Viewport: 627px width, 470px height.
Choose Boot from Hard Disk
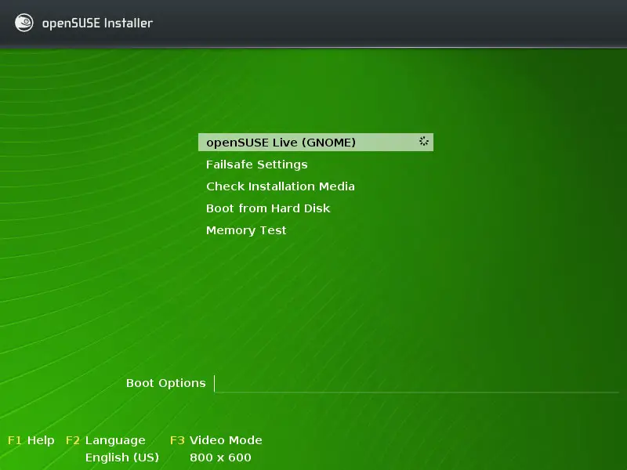point(268,208)
